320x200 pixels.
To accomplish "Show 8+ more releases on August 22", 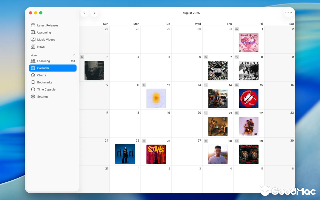I will [x=237, y=113].
